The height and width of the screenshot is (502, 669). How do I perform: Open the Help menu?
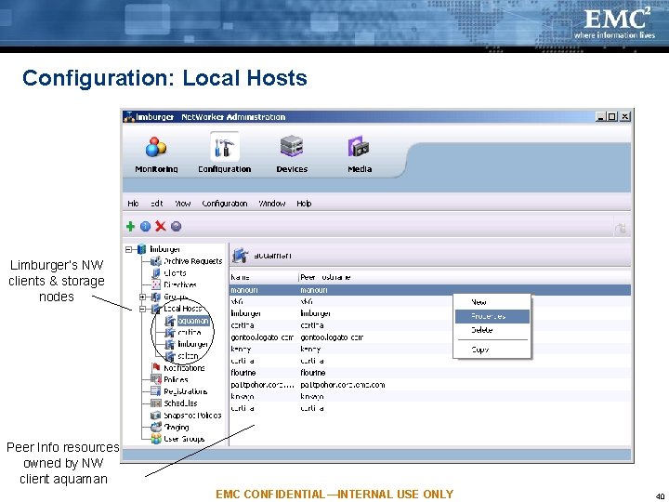[x=304, y=204]
